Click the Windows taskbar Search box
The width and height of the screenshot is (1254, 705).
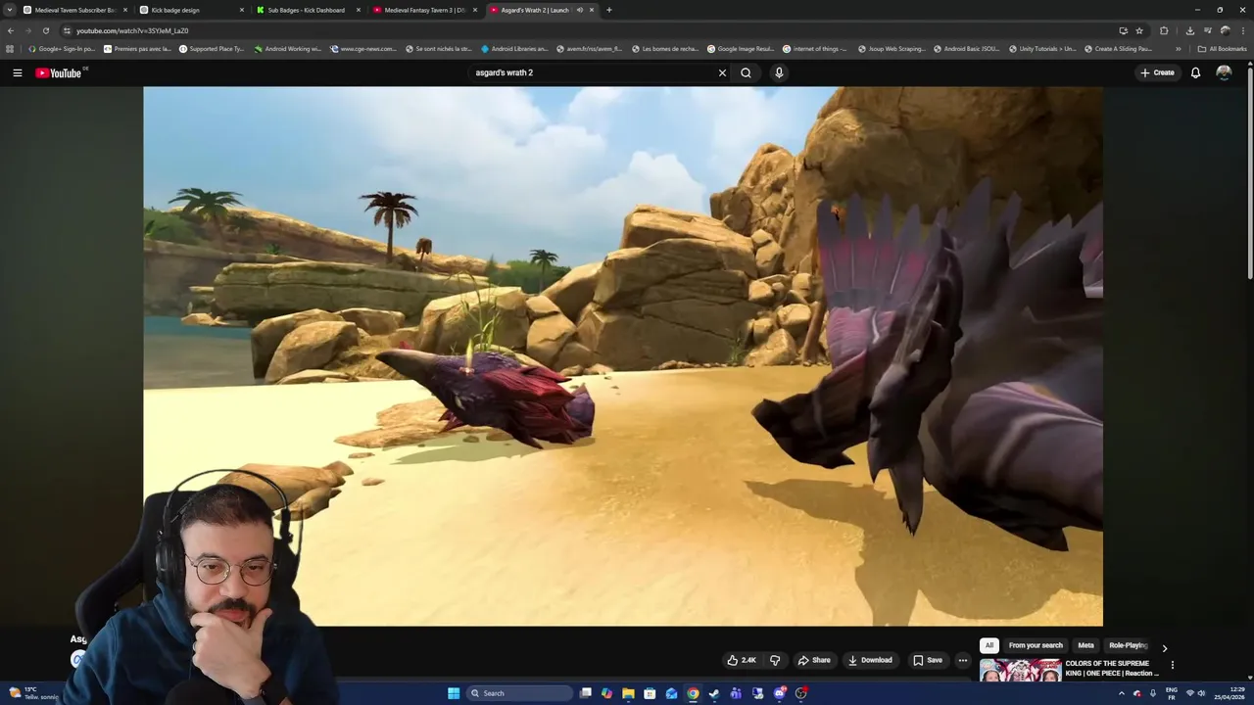(517, 693)
